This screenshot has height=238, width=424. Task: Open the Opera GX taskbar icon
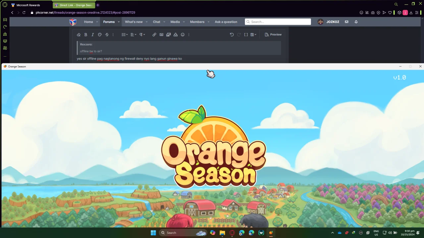(x=232, y=233)
